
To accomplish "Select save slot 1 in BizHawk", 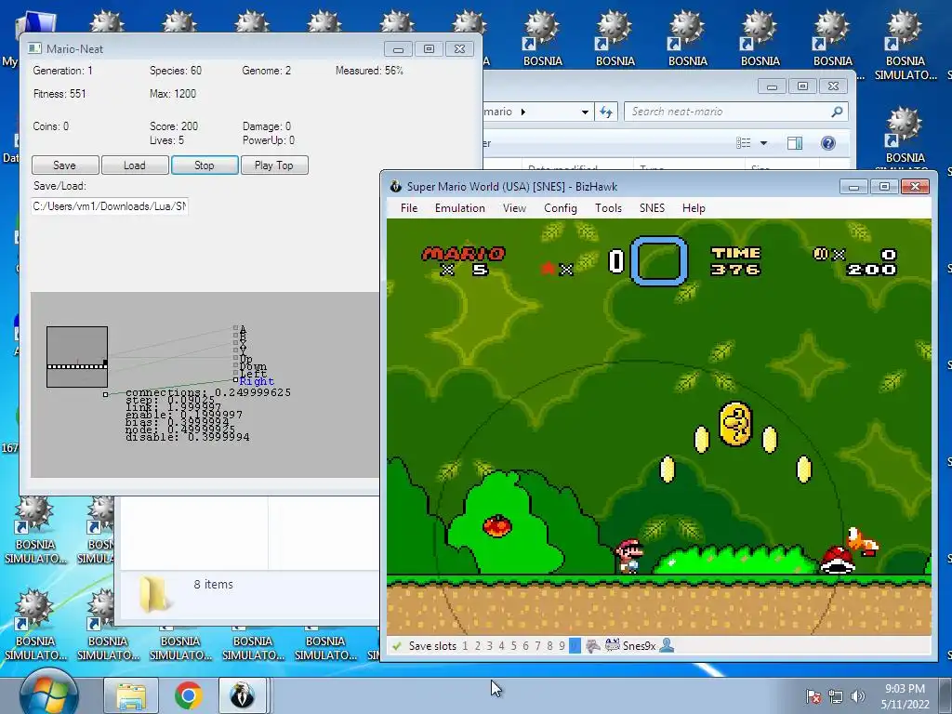I will point(465,646).
